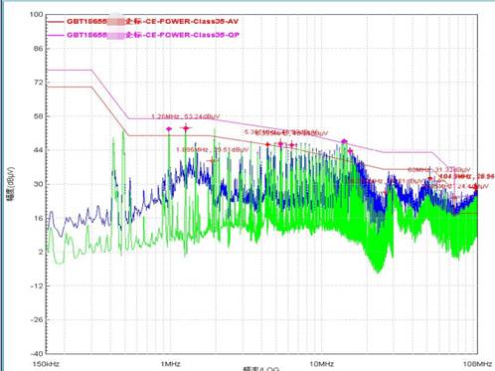Click the 150kHz x-axis start label
Image resolution: width=495 pixels, height=371 pixels.
point(46,364)
